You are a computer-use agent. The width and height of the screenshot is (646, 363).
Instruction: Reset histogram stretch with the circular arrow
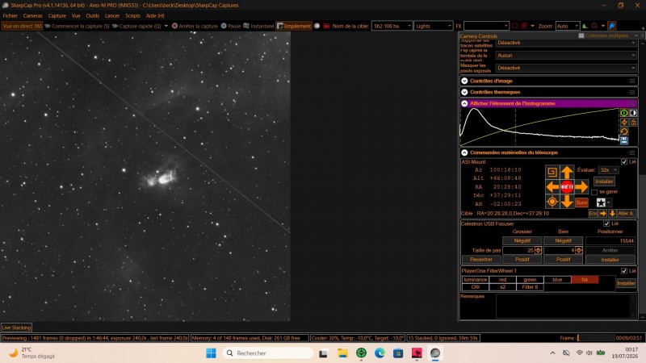tap(624, 131)
